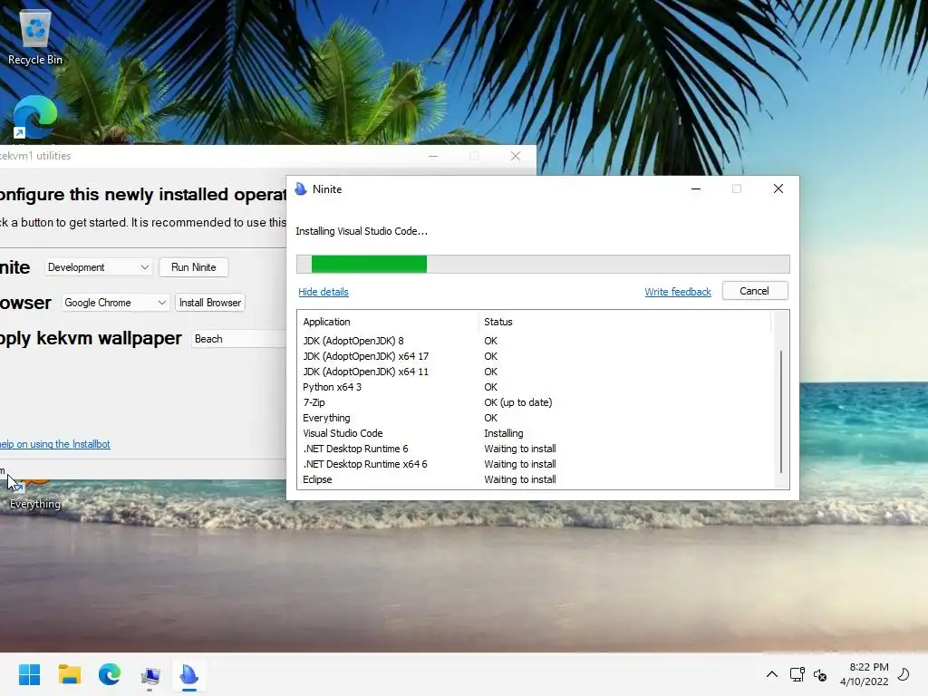This screenshot has width=928, height=696.
Task: Select the JDK (AdoptOpenJDK) x64 17 row
Action: (x=535, y=356)
